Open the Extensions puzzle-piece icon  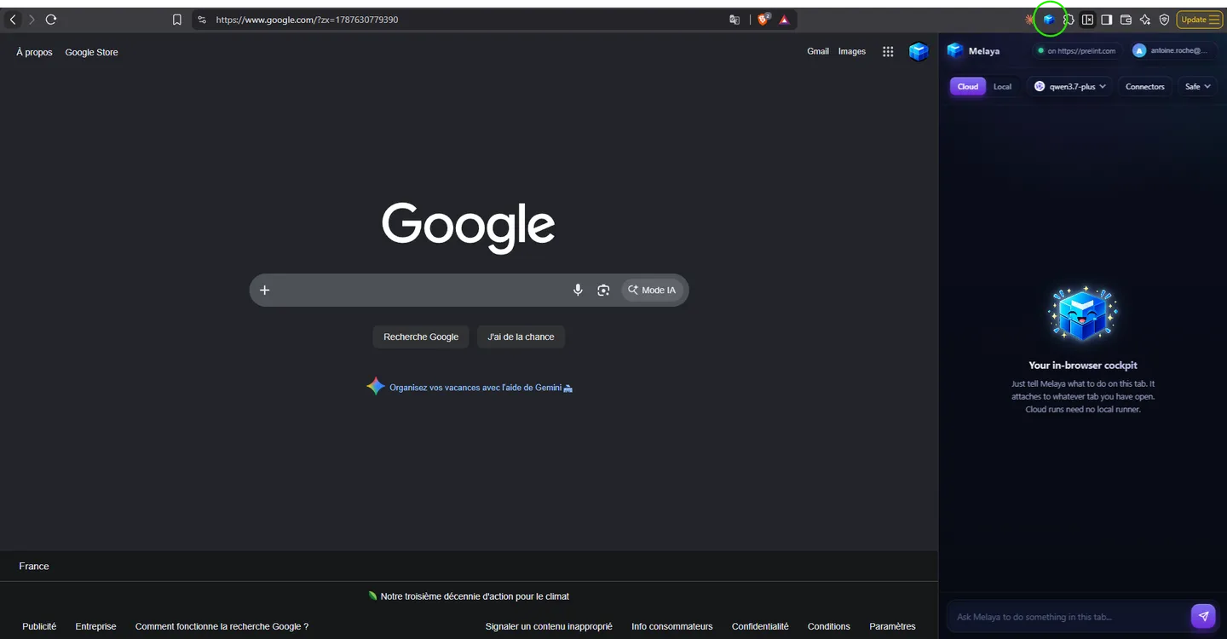pos(1069,20)
